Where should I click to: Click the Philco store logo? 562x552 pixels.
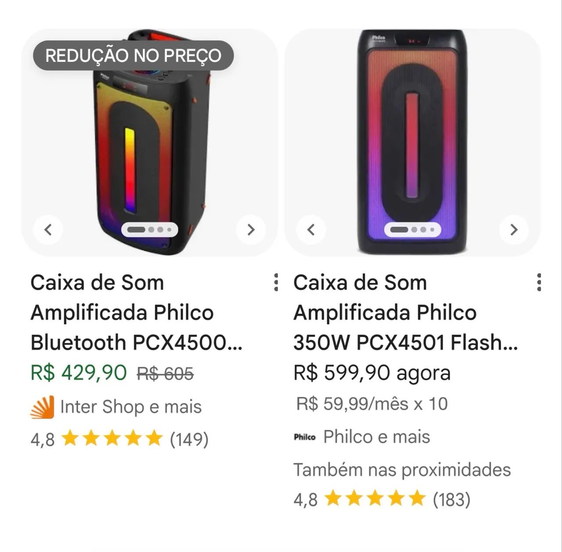point(305,437)
